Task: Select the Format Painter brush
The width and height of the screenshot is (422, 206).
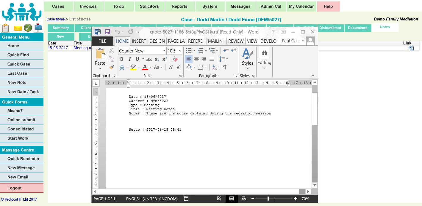Action: point(112,67)
